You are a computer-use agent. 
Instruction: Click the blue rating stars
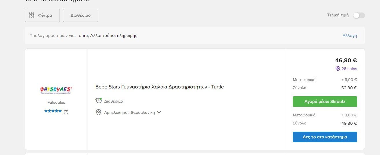[53, 111]
